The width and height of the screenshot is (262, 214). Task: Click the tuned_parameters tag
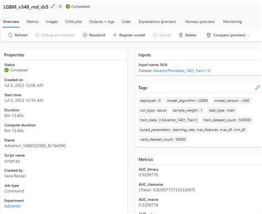[192, 130]
